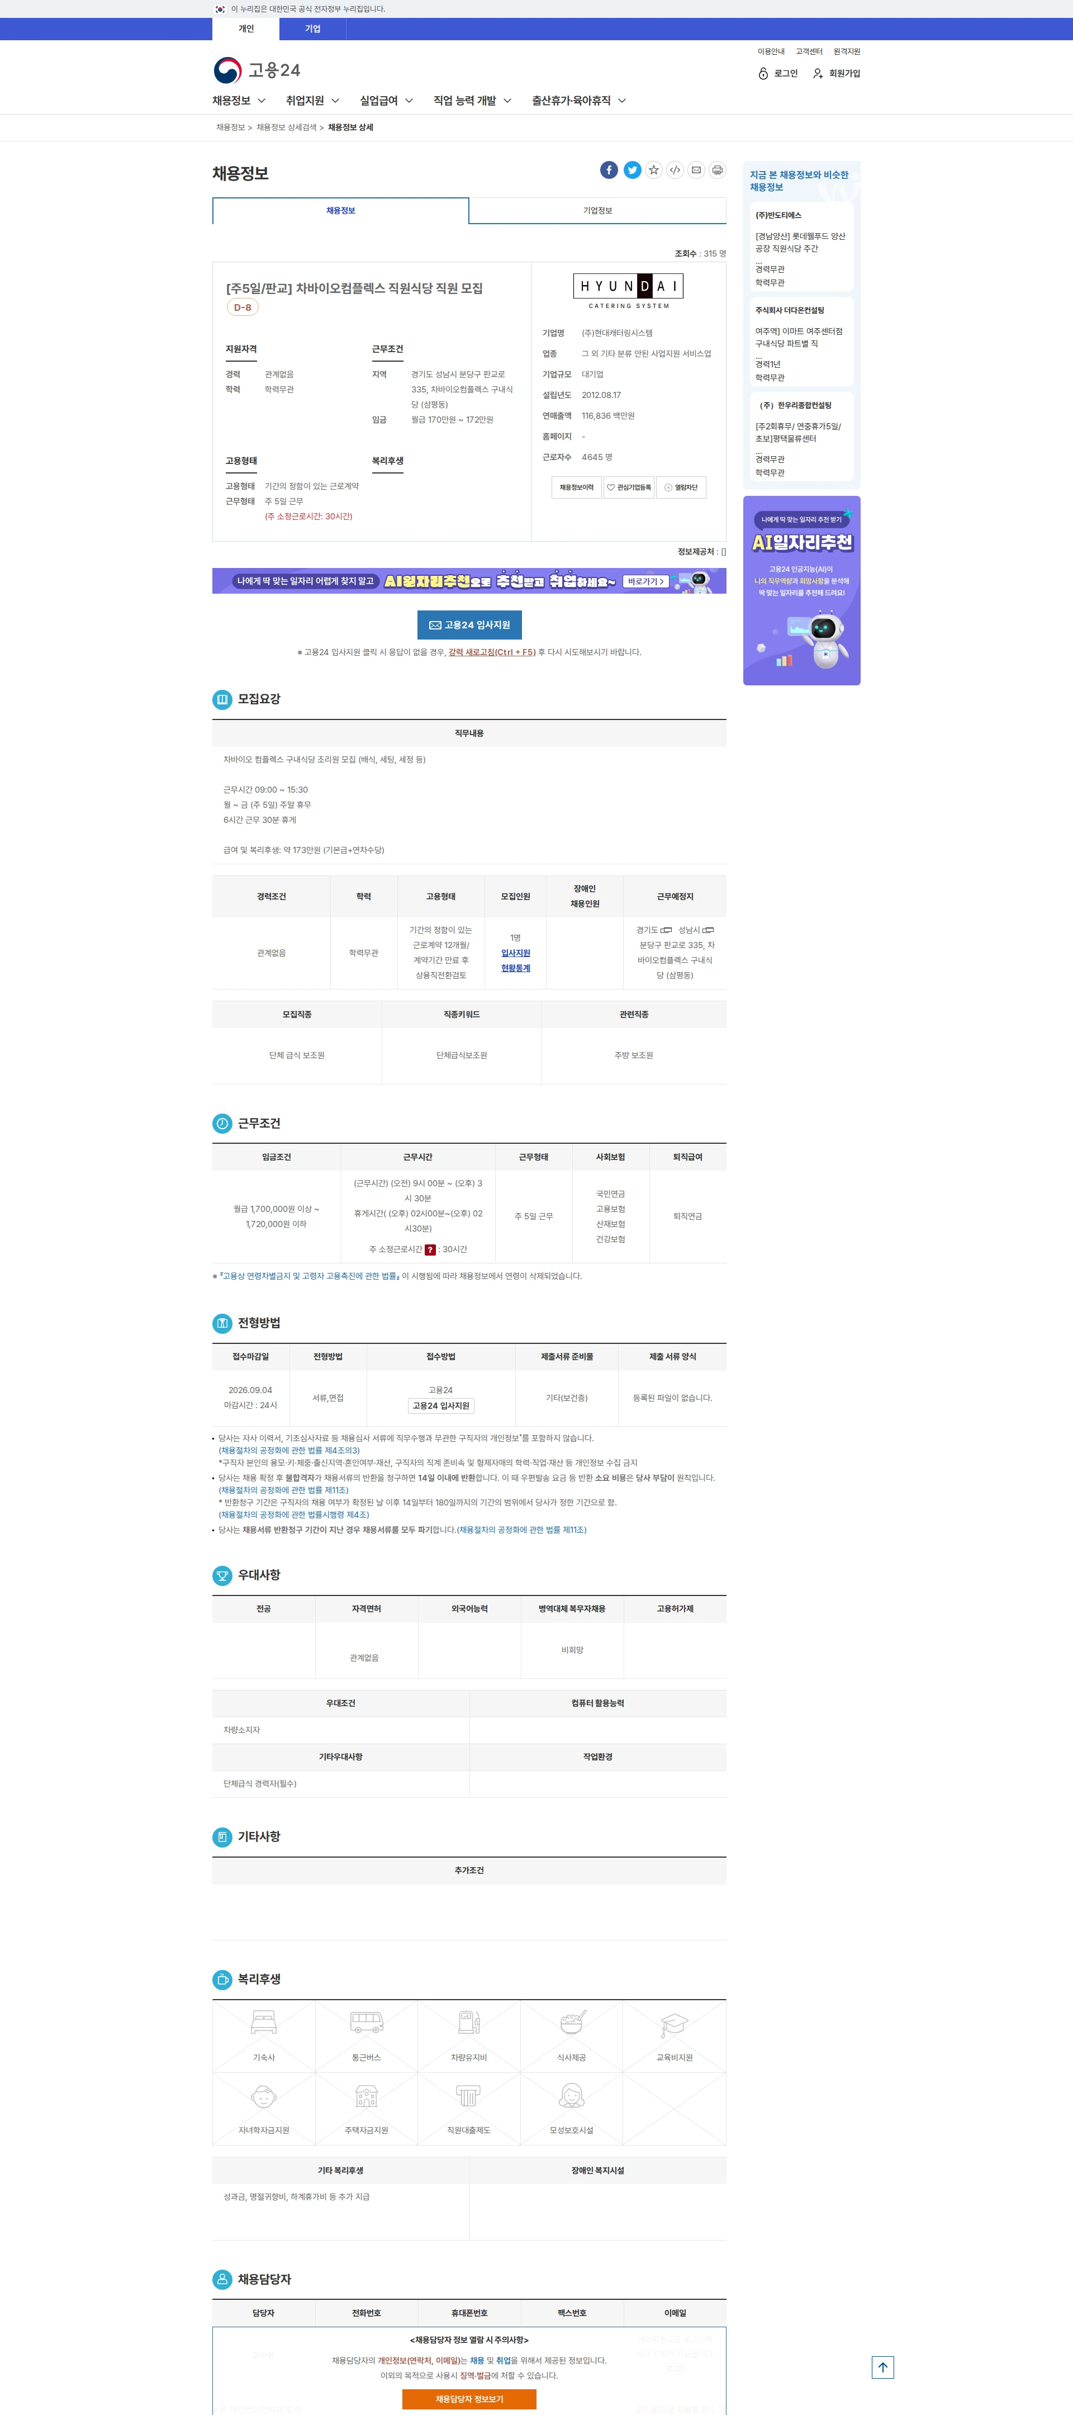
Task: Print the job posting page
Action: click(718, 170)
